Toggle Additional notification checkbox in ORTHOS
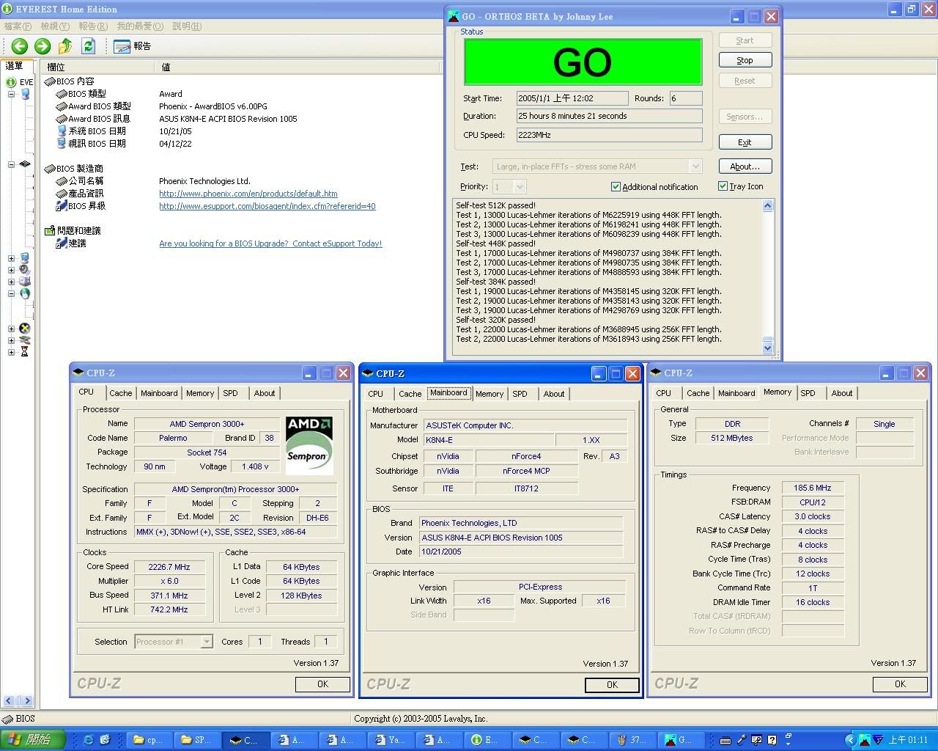The height and width of the screenshot is (751, 938). click(616, 187)
